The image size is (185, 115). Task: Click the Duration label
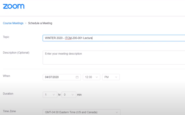point(8,94)
